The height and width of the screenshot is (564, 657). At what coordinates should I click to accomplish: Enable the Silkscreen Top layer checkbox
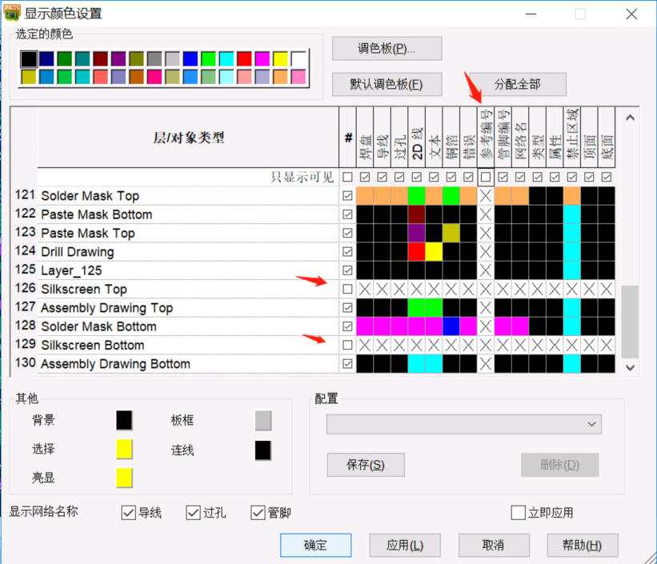coord(347,289)
